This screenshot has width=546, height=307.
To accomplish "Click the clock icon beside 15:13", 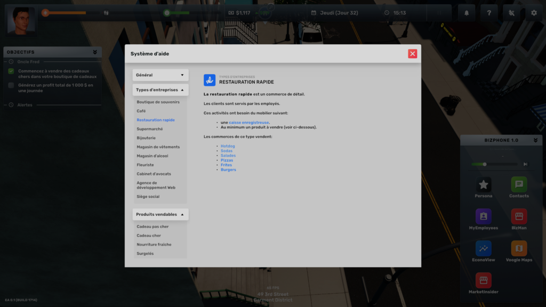I will click(387, 13).
